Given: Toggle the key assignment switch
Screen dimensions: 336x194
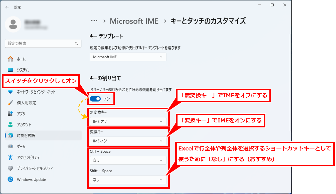Looking at the screenshot, I should pyautogui.click(x=95, y=99).
